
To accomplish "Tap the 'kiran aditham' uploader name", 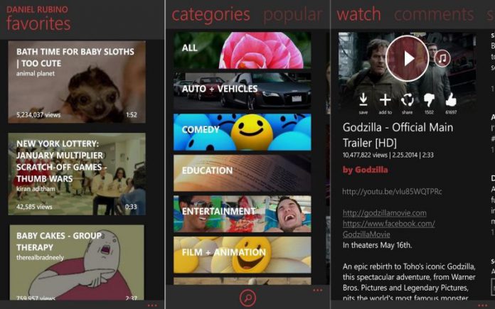I will [x=36, y=189].
